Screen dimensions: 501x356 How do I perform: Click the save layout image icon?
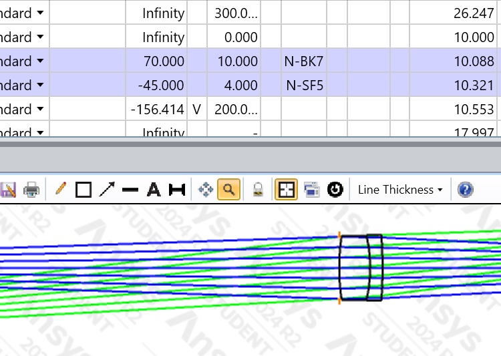coord(7,190)
